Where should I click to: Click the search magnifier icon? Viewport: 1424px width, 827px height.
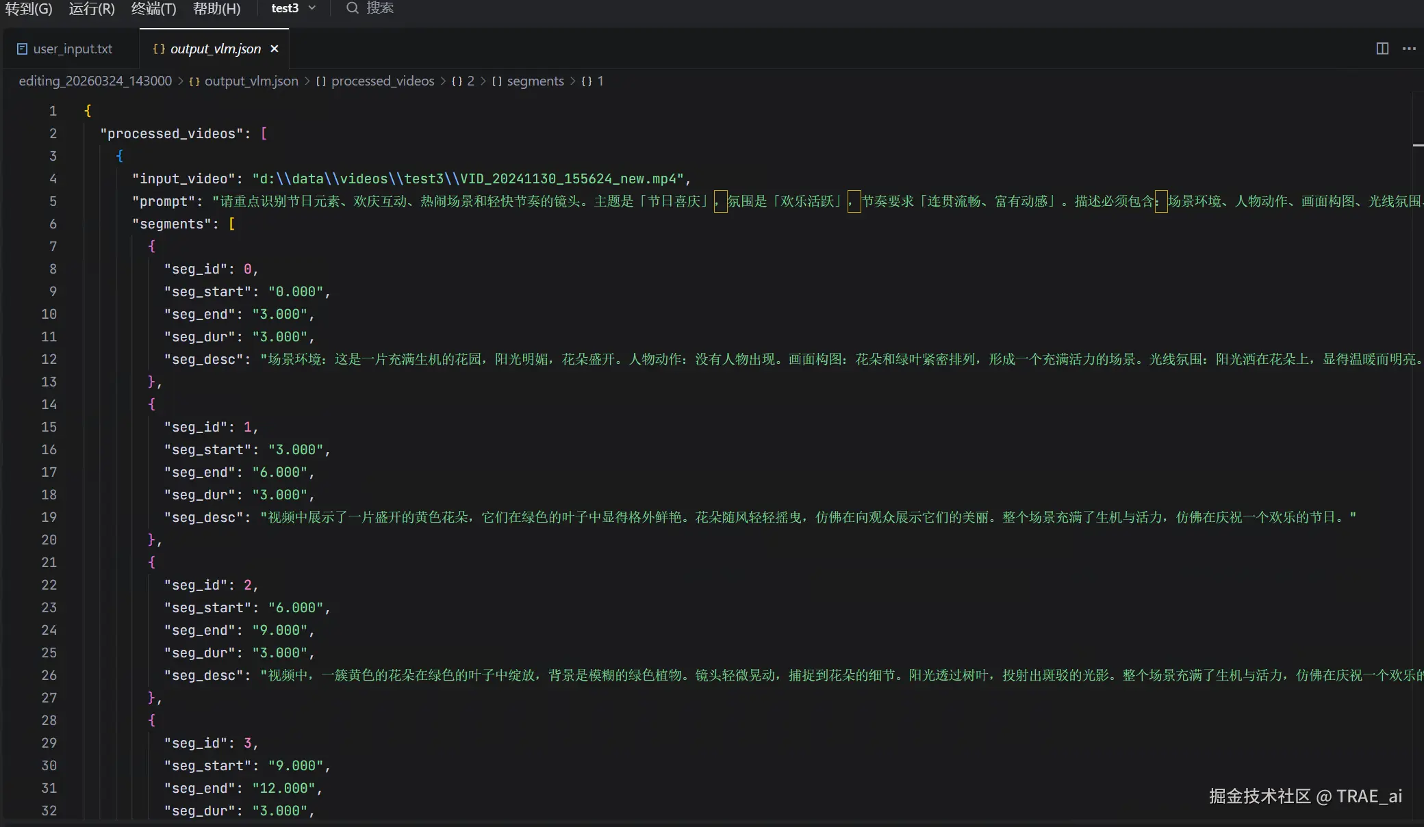coord(352,8)
